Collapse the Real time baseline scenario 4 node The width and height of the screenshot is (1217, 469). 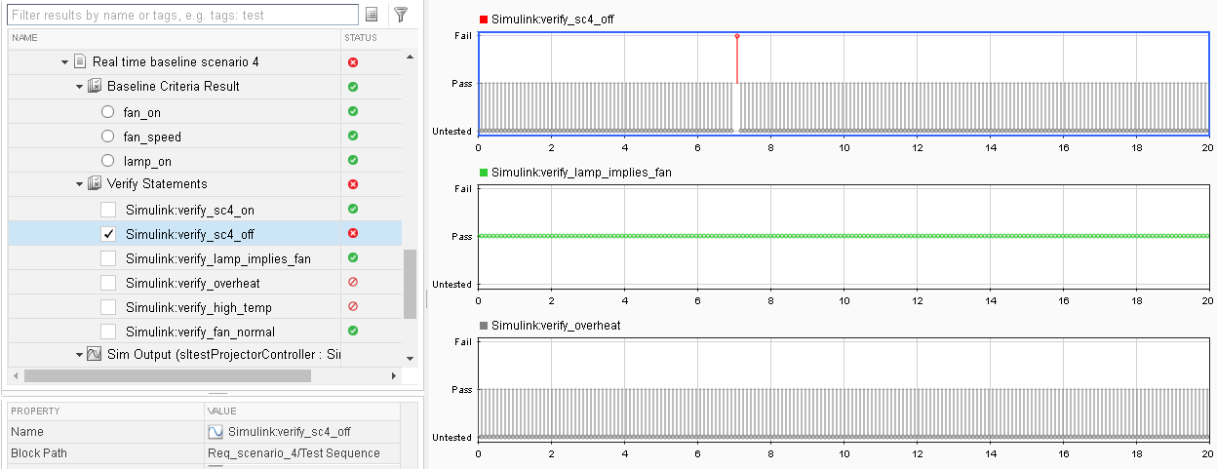tap(64, 62)
